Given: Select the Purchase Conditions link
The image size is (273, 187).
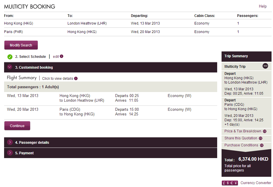Looking at the screenshot, I should 241,145.
